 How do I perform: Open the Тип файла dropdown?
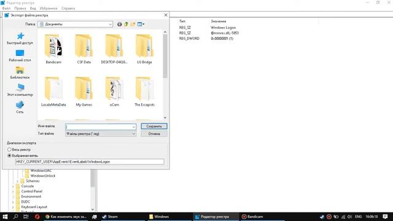coord(101,134)
